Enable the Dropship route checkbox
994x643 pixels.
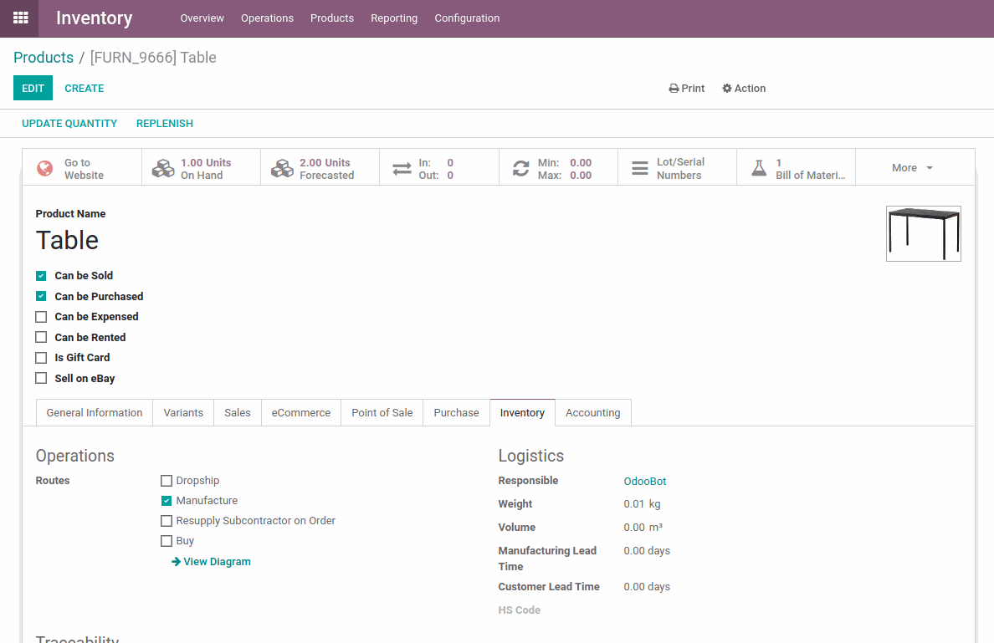[167, 481]
